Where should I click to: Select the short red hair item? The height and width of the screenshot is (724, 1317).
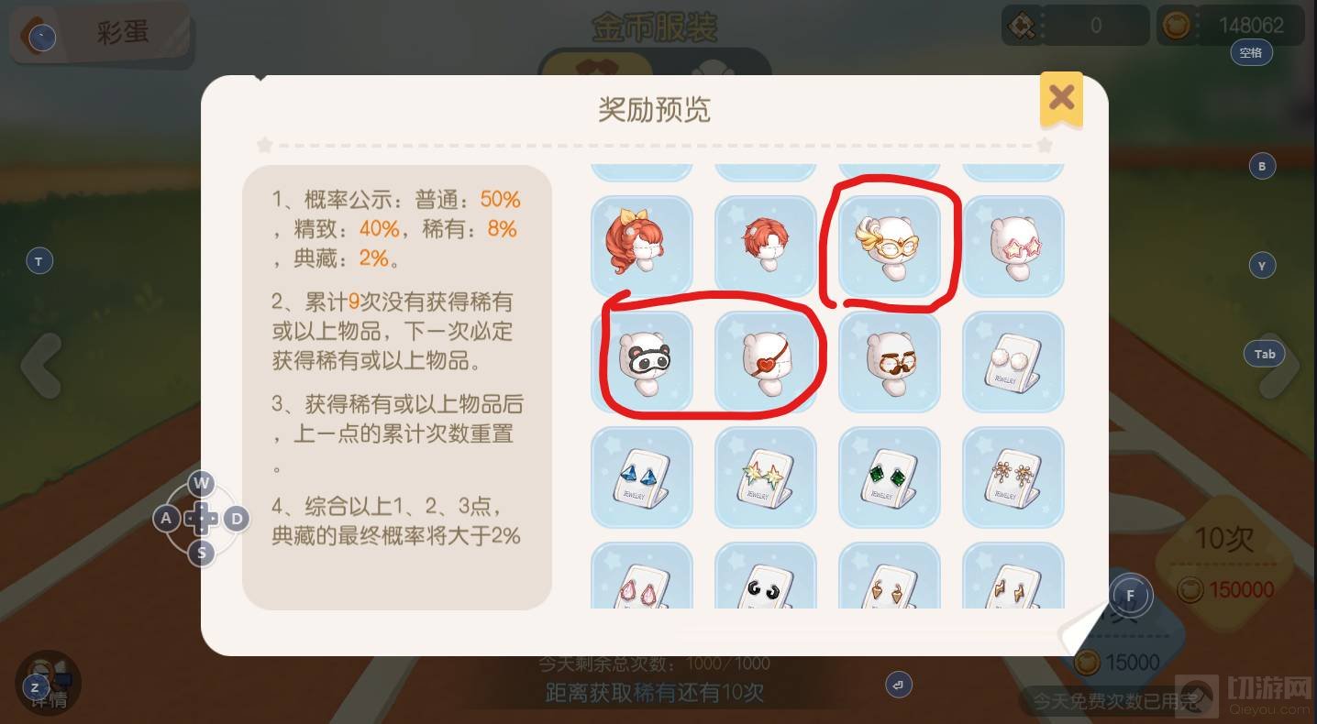click(x=766, y=246)
